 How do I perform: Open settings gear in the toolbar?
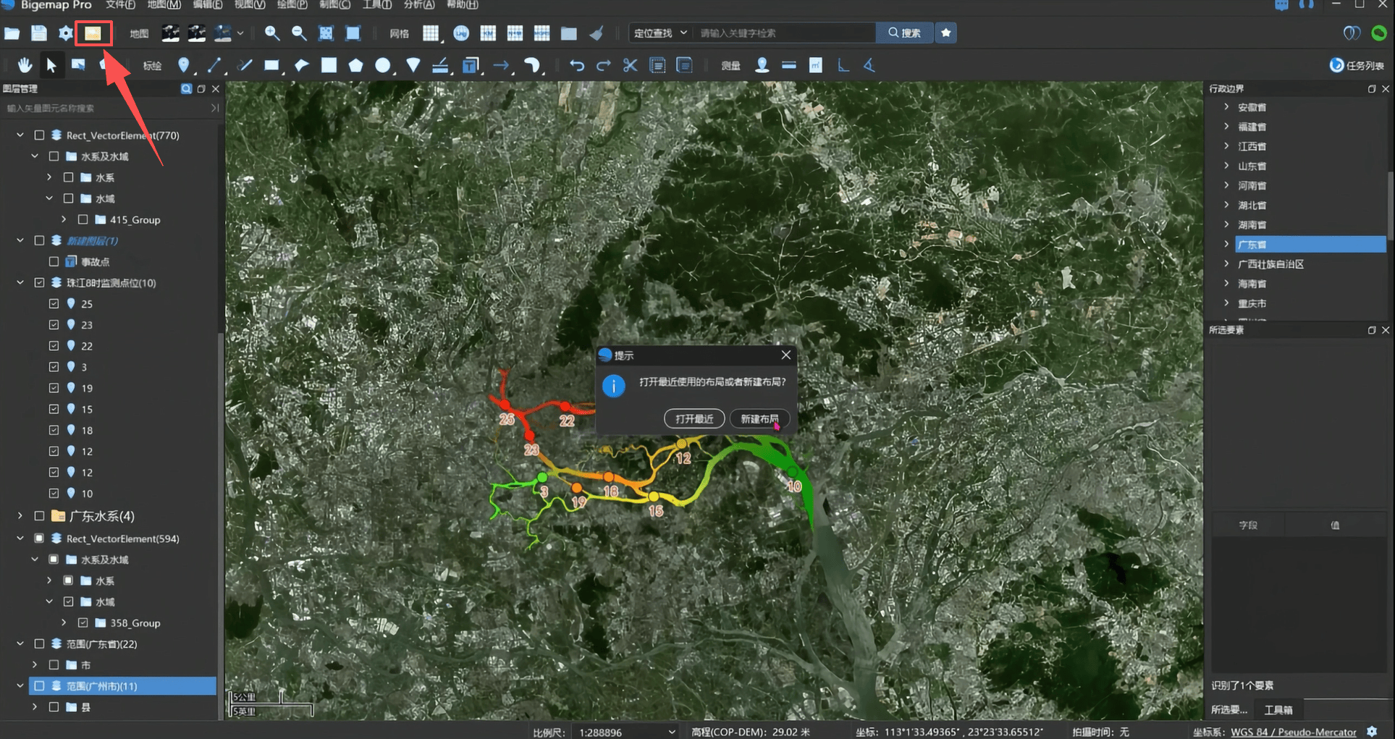click(66, 33)
